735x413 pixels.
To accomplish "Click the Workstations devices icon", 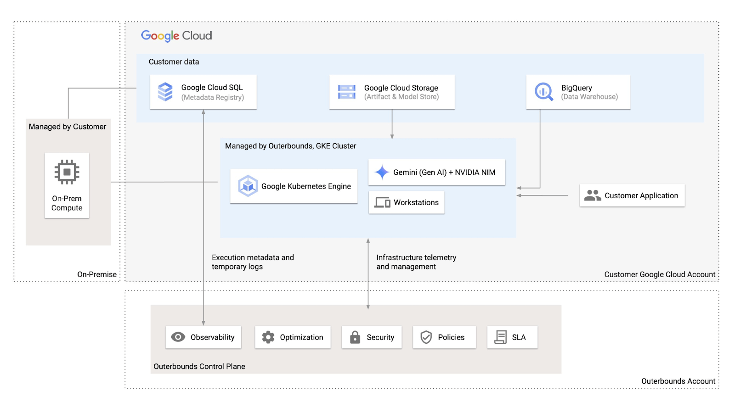I will [382, 202].
